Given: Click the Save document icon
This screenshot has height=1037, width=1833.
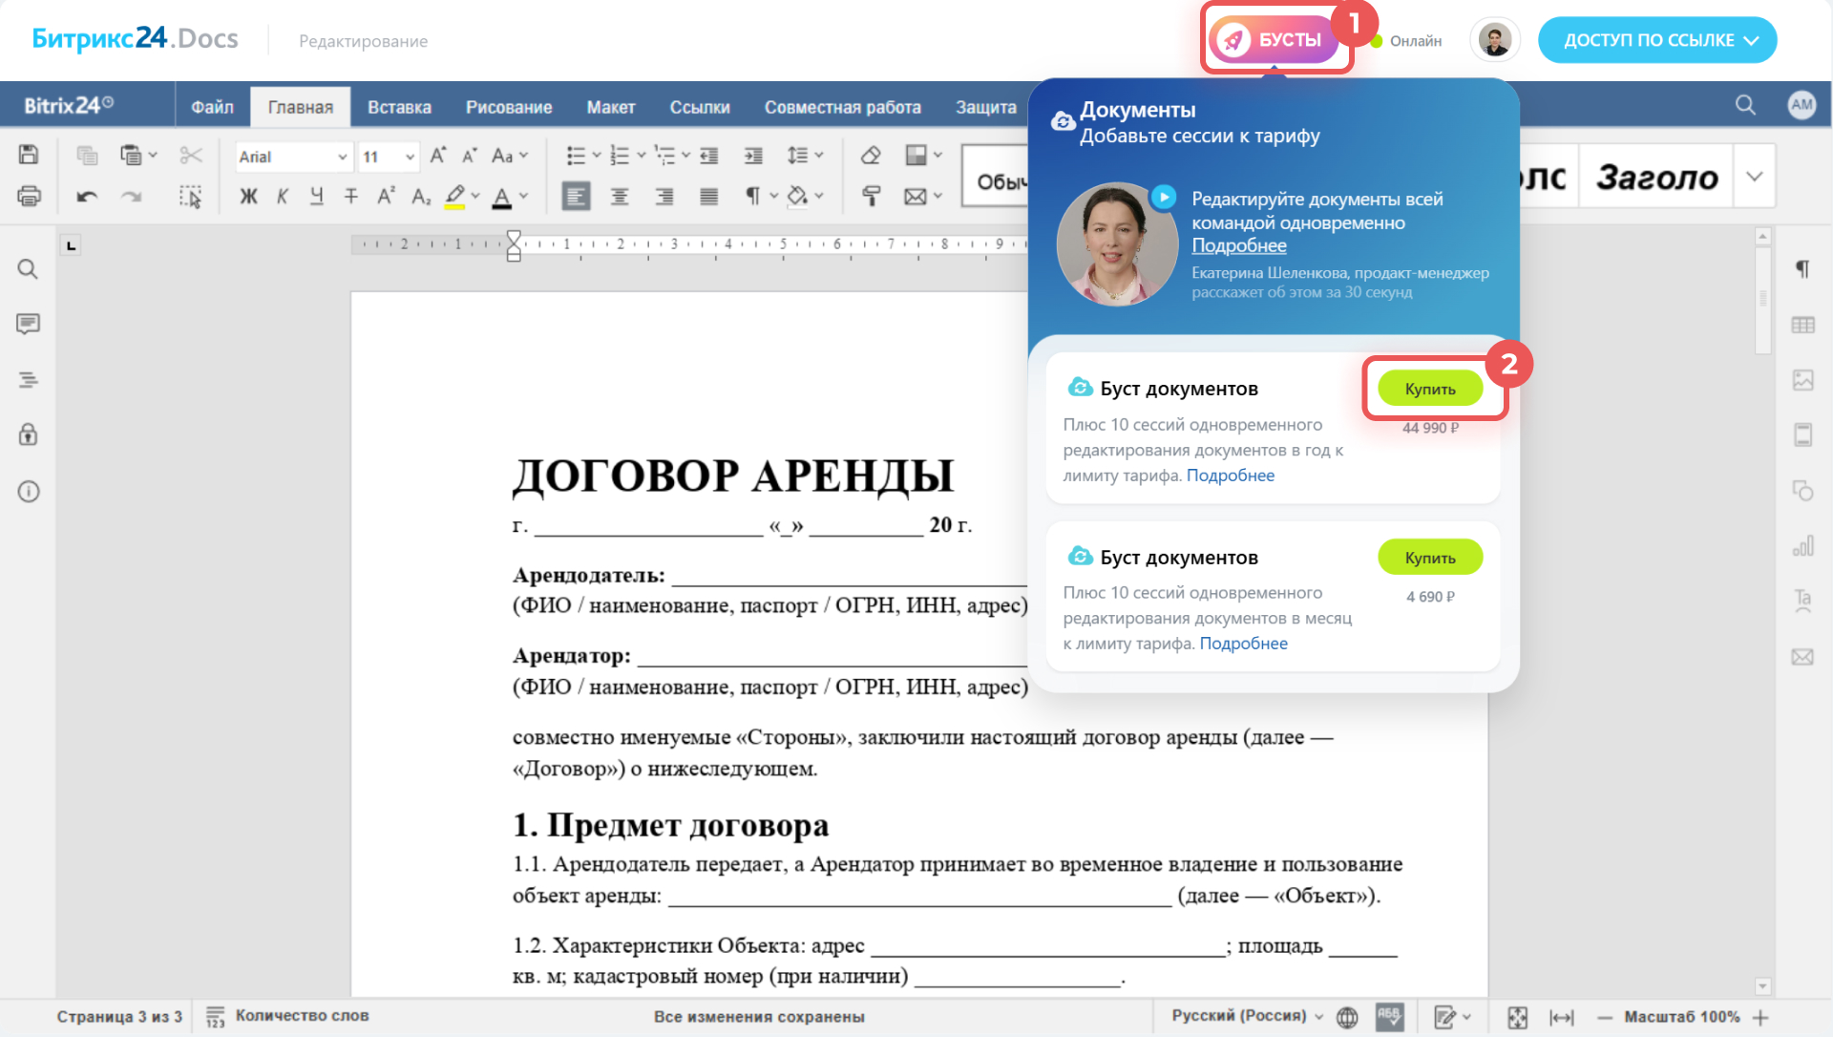Looking at the screenshot, I should (29, 155).
